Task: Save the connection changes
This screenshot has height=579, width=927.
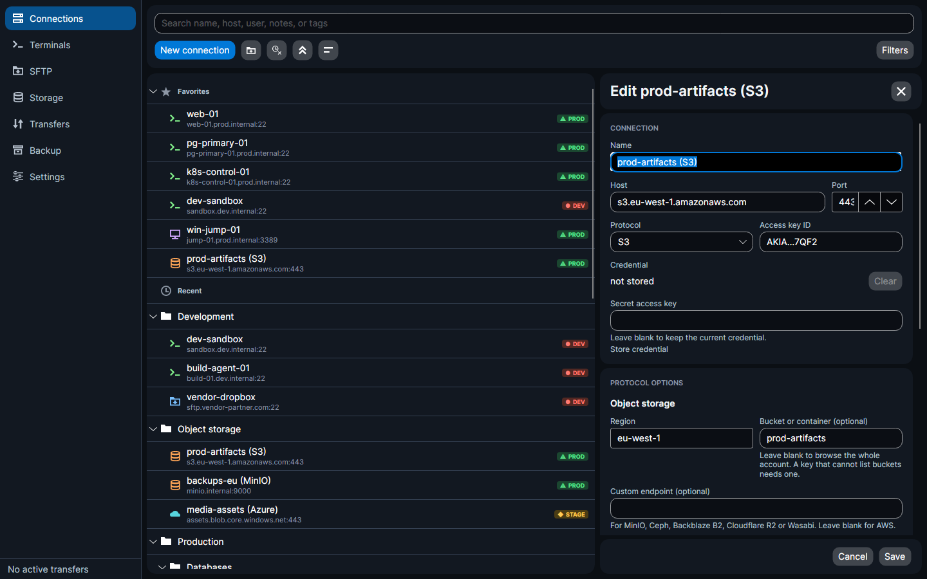Action: pos(895,556)
